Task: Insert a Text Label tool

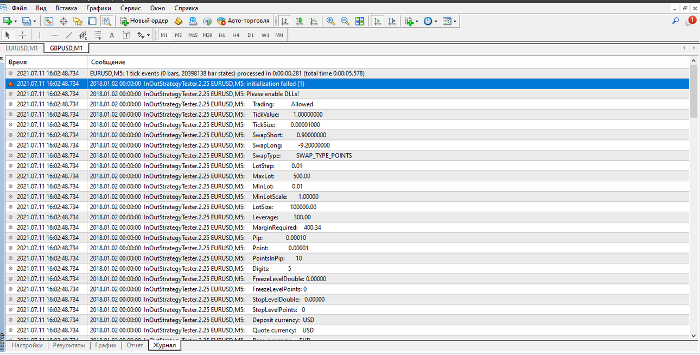Action: click(x=126, y=35)
